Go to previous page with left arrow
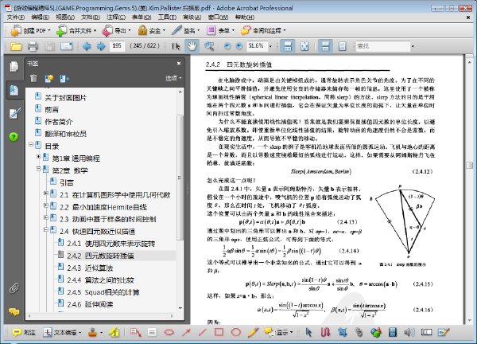This screenshot has height=344, width=477. click(x=87, y=46)
